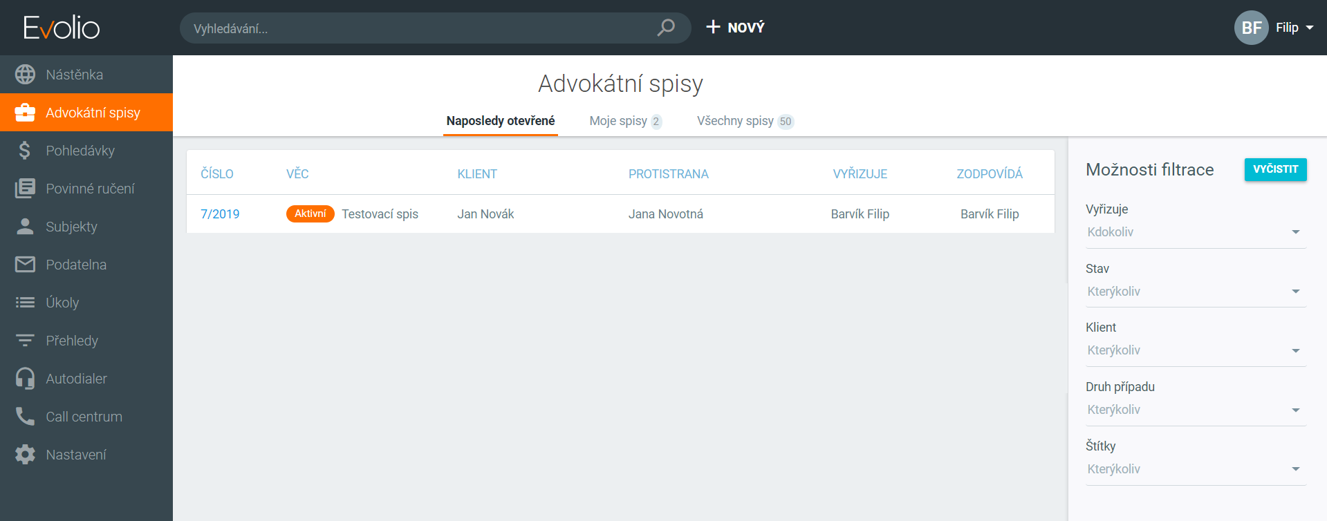
Task: Click the globe icon for Nástěnka
Action: [x=25, y=75]
